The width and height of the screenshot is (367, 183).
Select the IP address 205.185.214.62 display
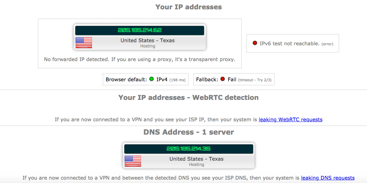(x=139, y=30)
